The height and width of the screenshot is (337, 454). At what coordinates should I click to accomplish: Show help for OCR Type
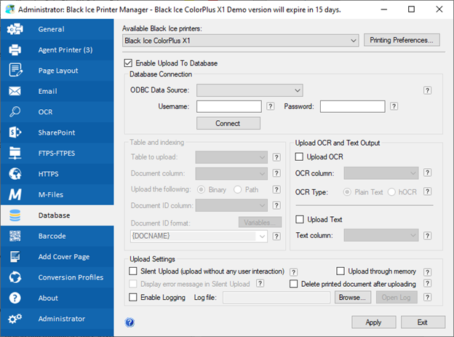427,191
